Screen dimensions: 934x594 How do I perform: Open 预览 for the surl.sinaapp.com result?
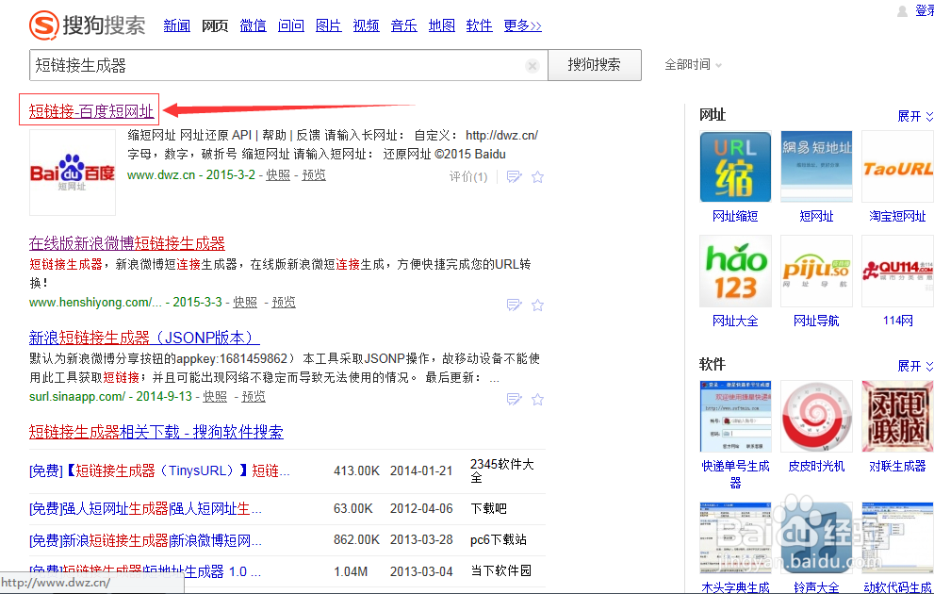[254, 397]
